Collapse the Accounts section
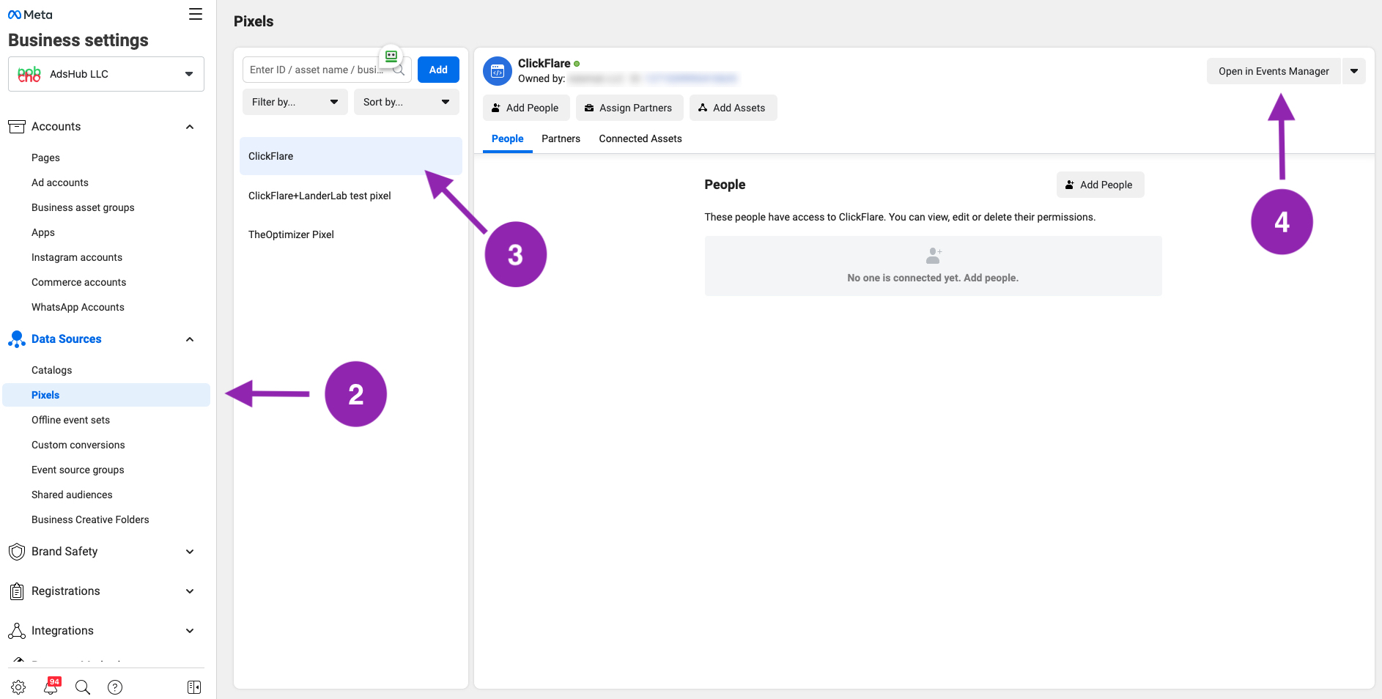The image size is (1382, 699). pos(190,127)
